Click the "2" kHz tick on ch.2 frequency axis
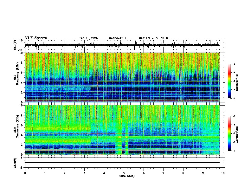This screenshot has height=194, width=251. 22,145
